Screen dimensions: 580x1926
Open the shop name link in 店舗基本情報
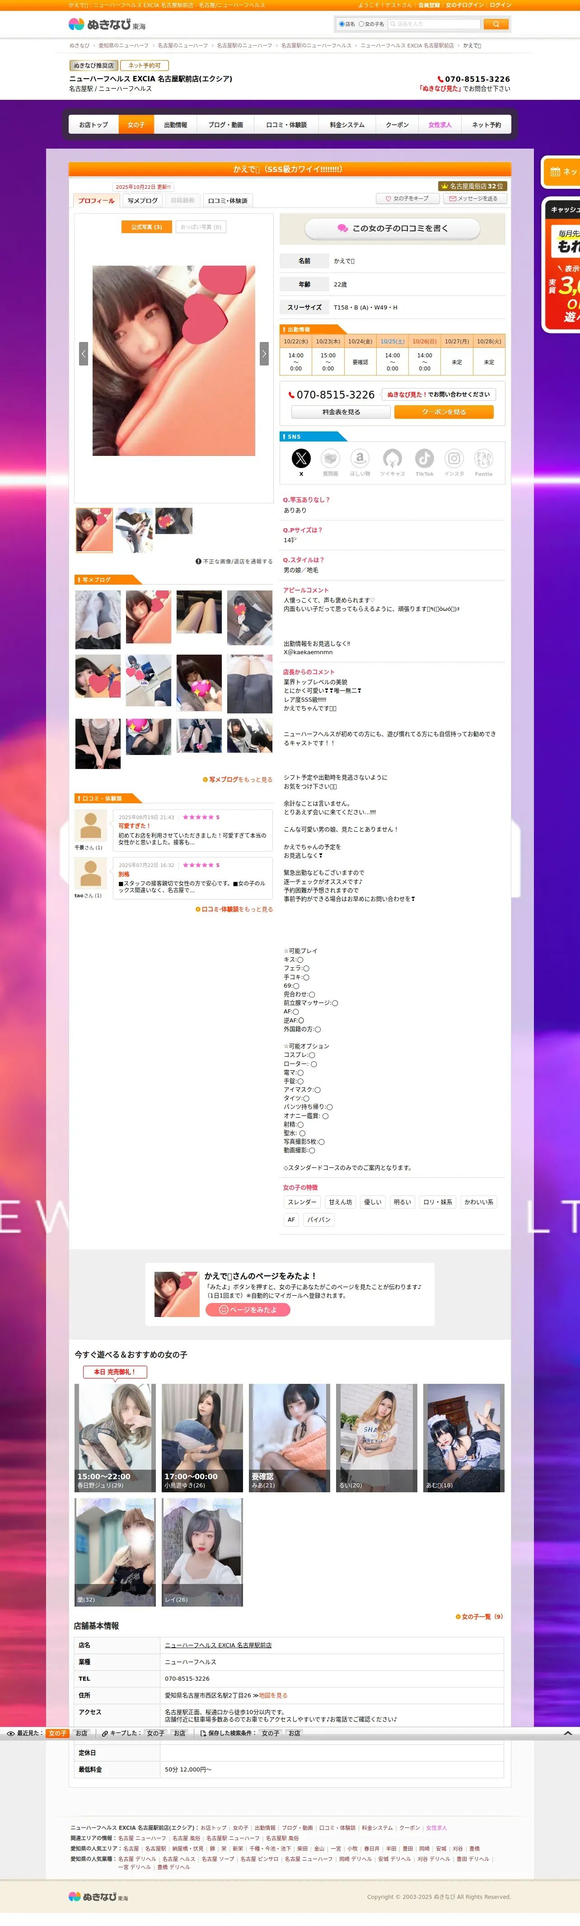tap(218, 1645)
